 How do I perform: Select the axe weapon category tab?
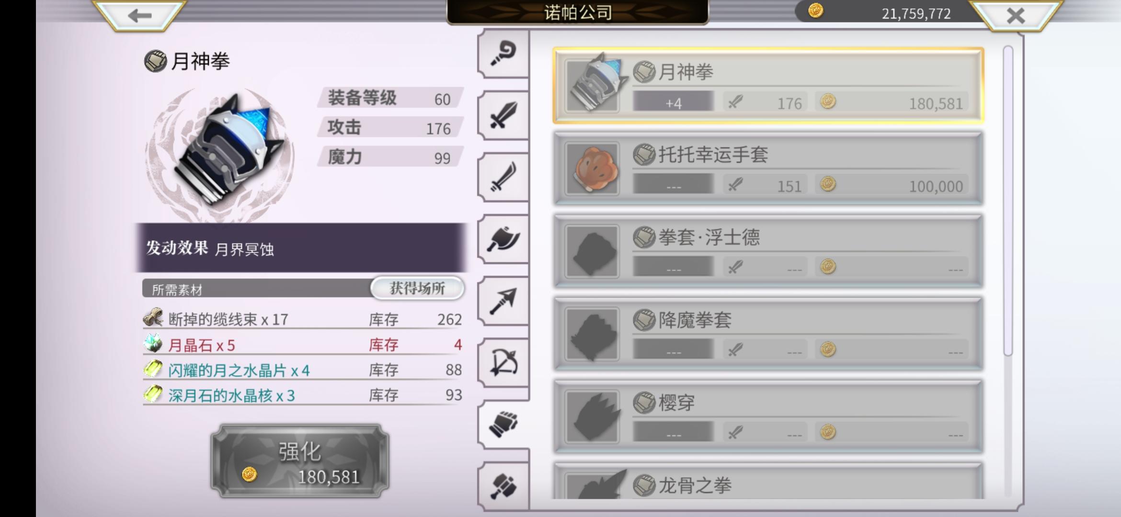pyautogui.click(x=503, y=238)
